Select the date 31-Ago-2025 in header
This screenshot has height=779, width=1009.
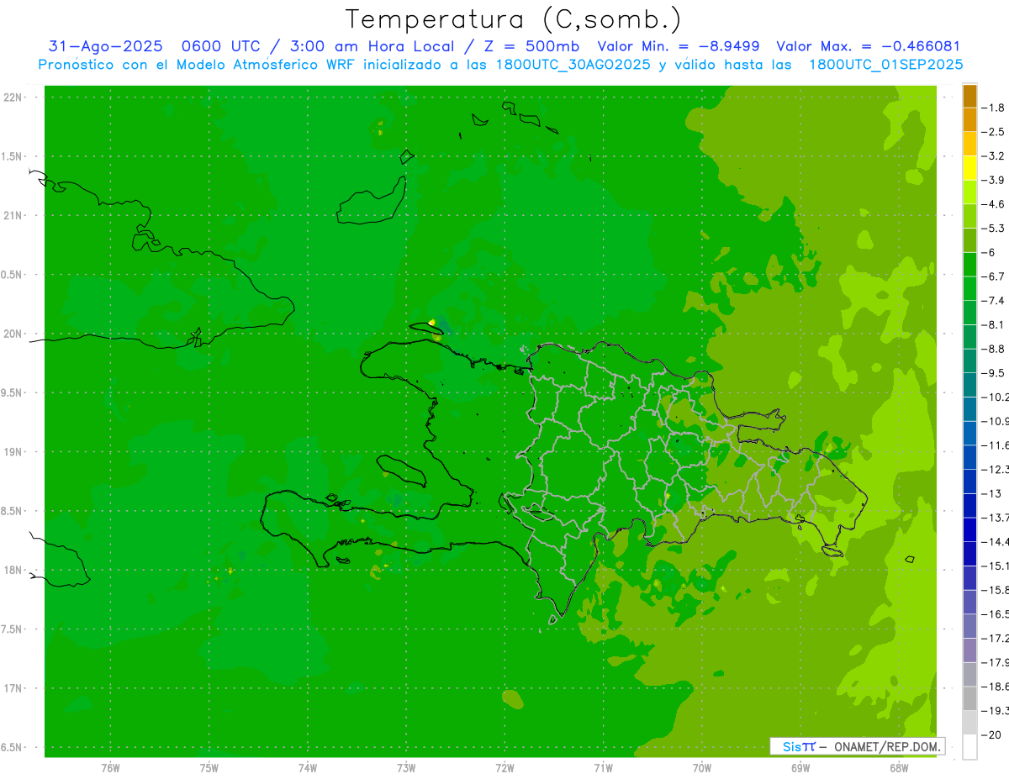click(104, 47)
